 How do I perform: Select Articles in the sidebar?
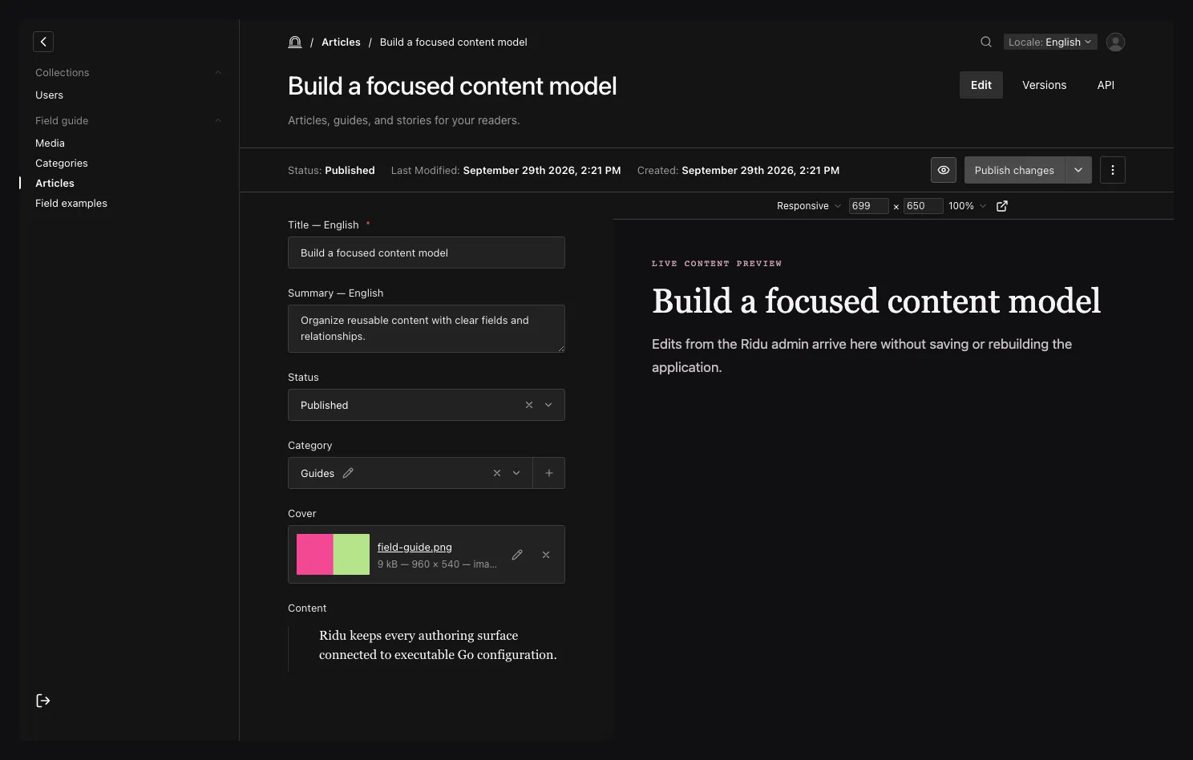(x=55, y=183)
